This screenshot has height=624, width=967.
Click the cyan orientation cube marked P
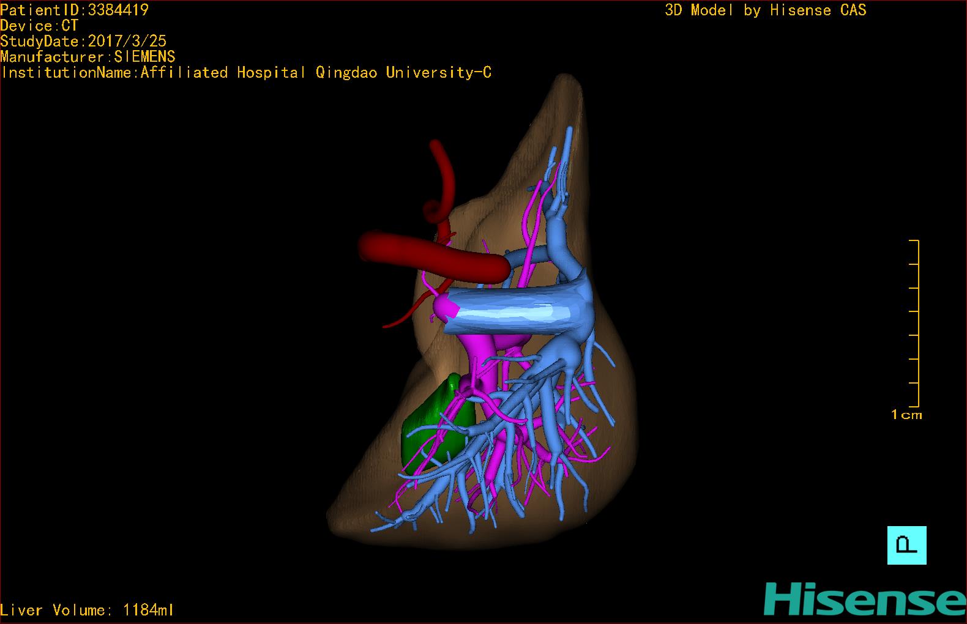[906, 545]
